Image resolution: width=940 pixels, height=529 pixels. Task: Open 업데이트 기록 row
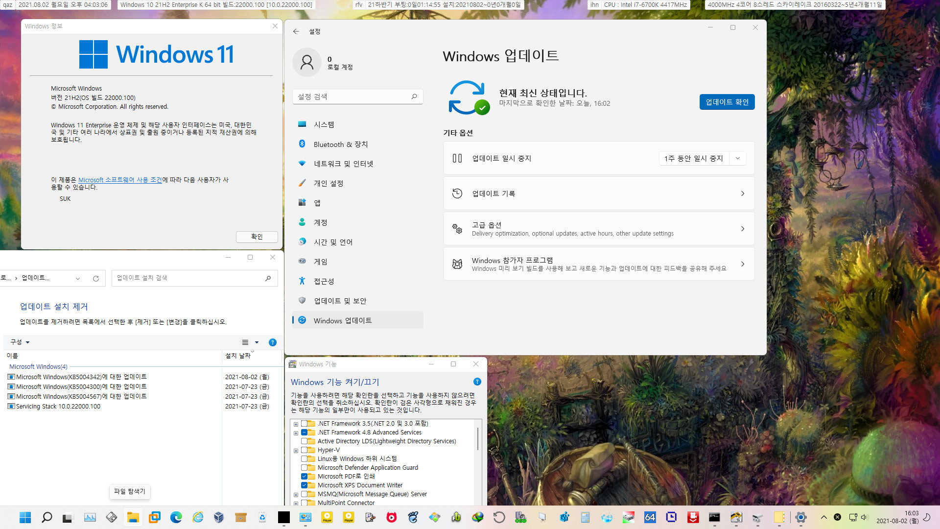[598, 193]
